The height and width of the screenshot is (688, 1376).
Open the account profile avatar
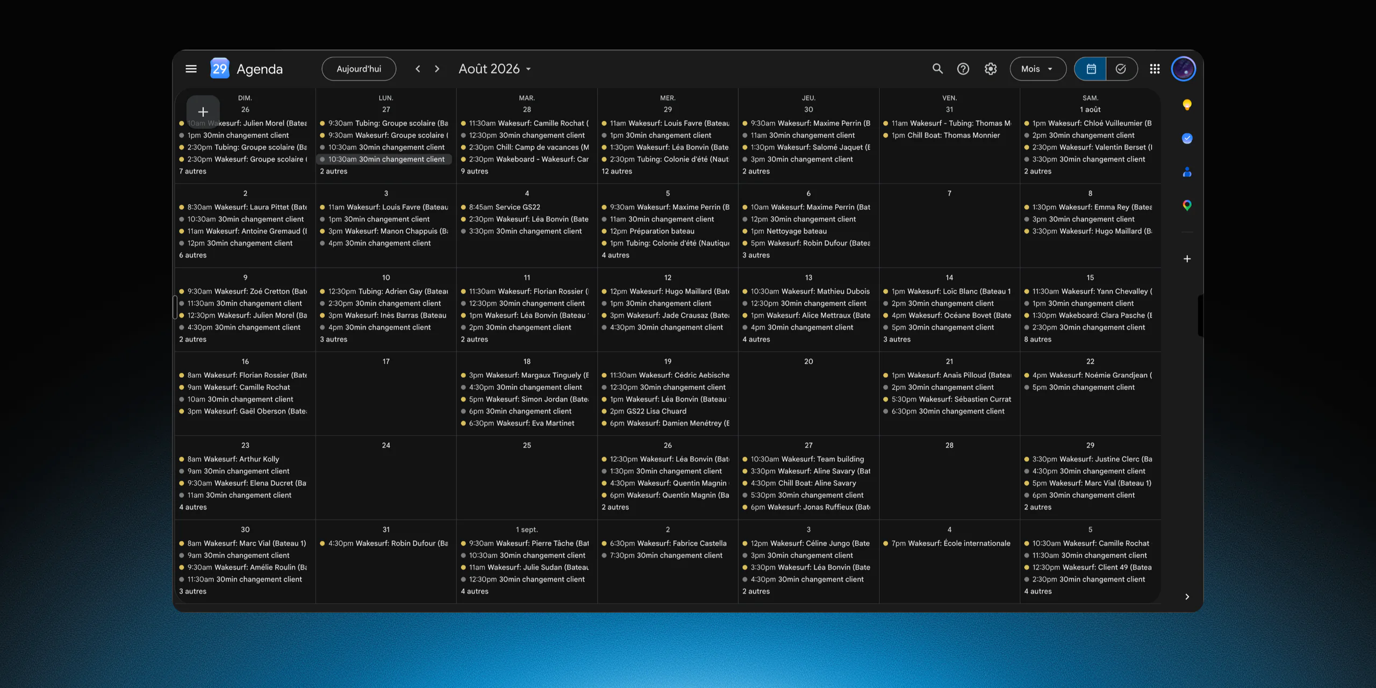pyautogui.click(x=1184, y=69)
